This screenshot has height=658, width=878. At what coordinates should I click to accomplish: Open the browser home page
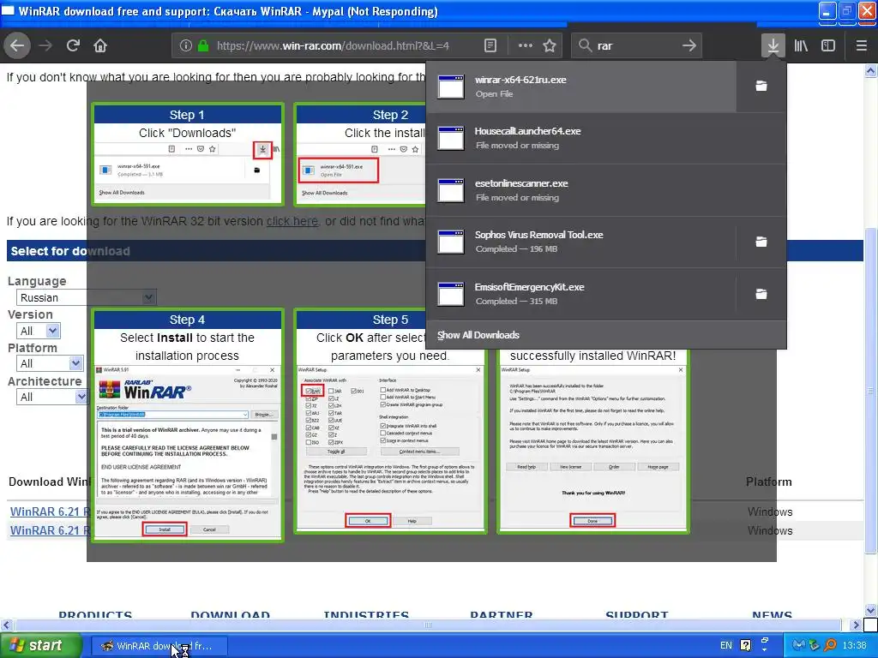click(100, 45)
